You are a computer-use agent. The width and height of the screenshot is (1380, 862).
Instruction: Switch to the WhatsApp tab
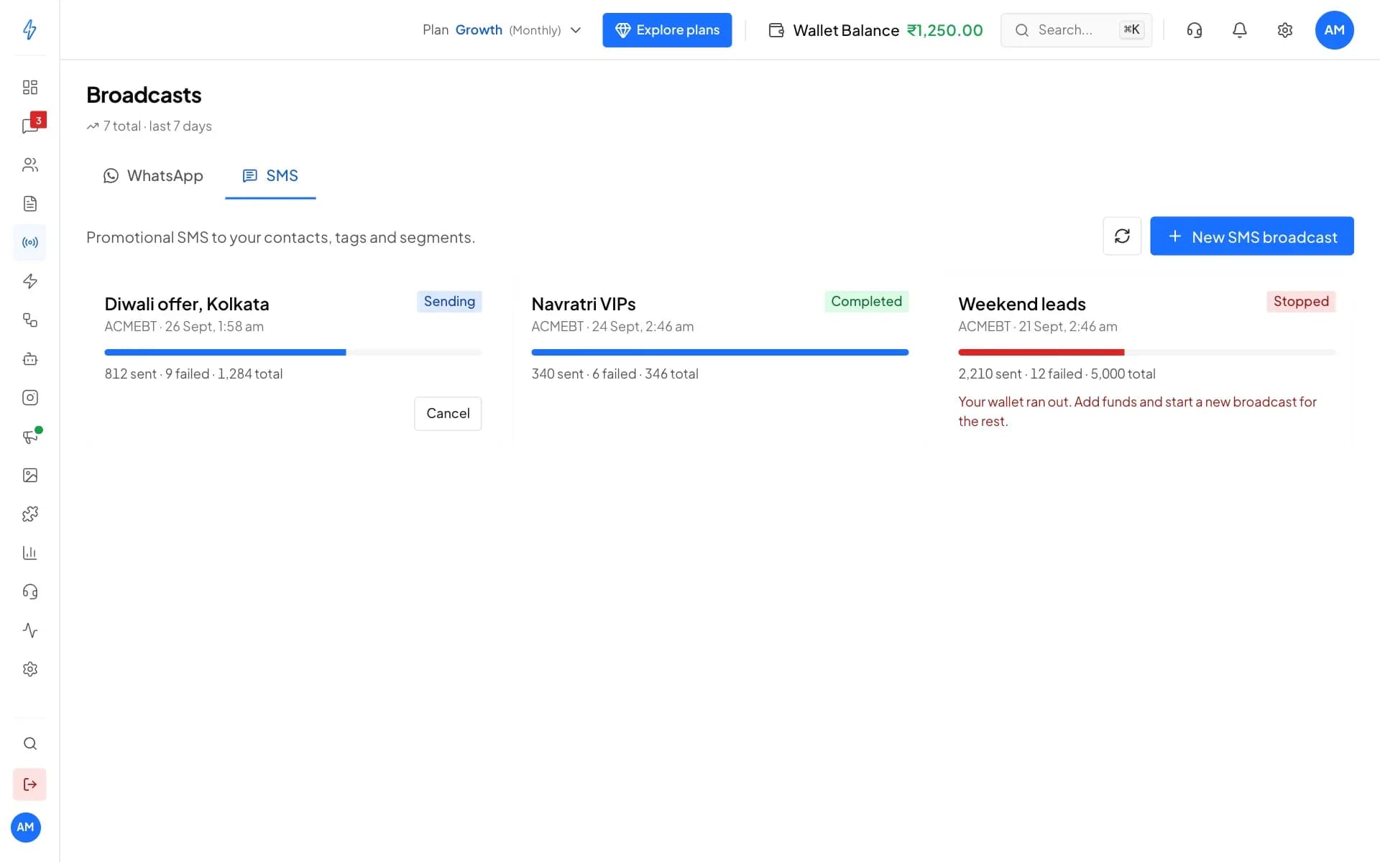pos(153,176)
